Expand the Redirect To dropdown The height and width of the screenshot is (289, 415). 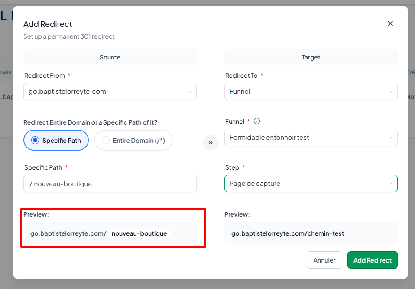(x=311, y=92)
